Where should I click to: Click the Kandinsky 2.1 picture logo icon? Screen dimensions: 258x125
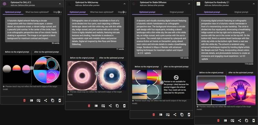198,4
